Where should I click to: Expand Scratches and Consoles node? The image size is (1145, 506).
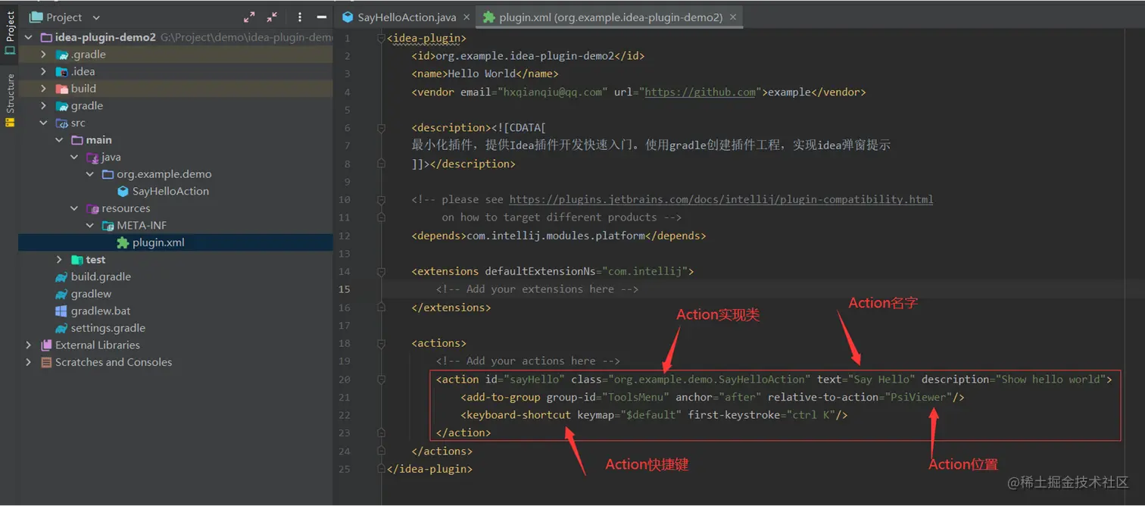pos(29,362)
